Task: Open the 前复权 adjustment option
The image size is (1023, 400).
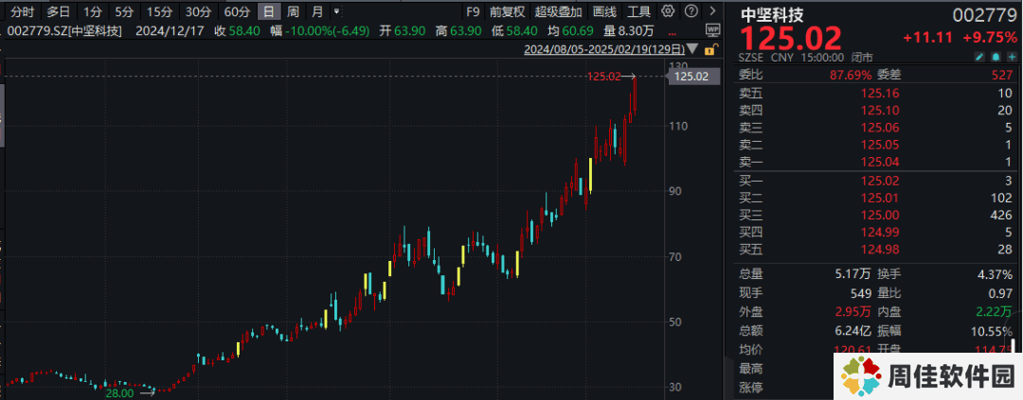Action: pyautogui.click(x=507, y=11)
